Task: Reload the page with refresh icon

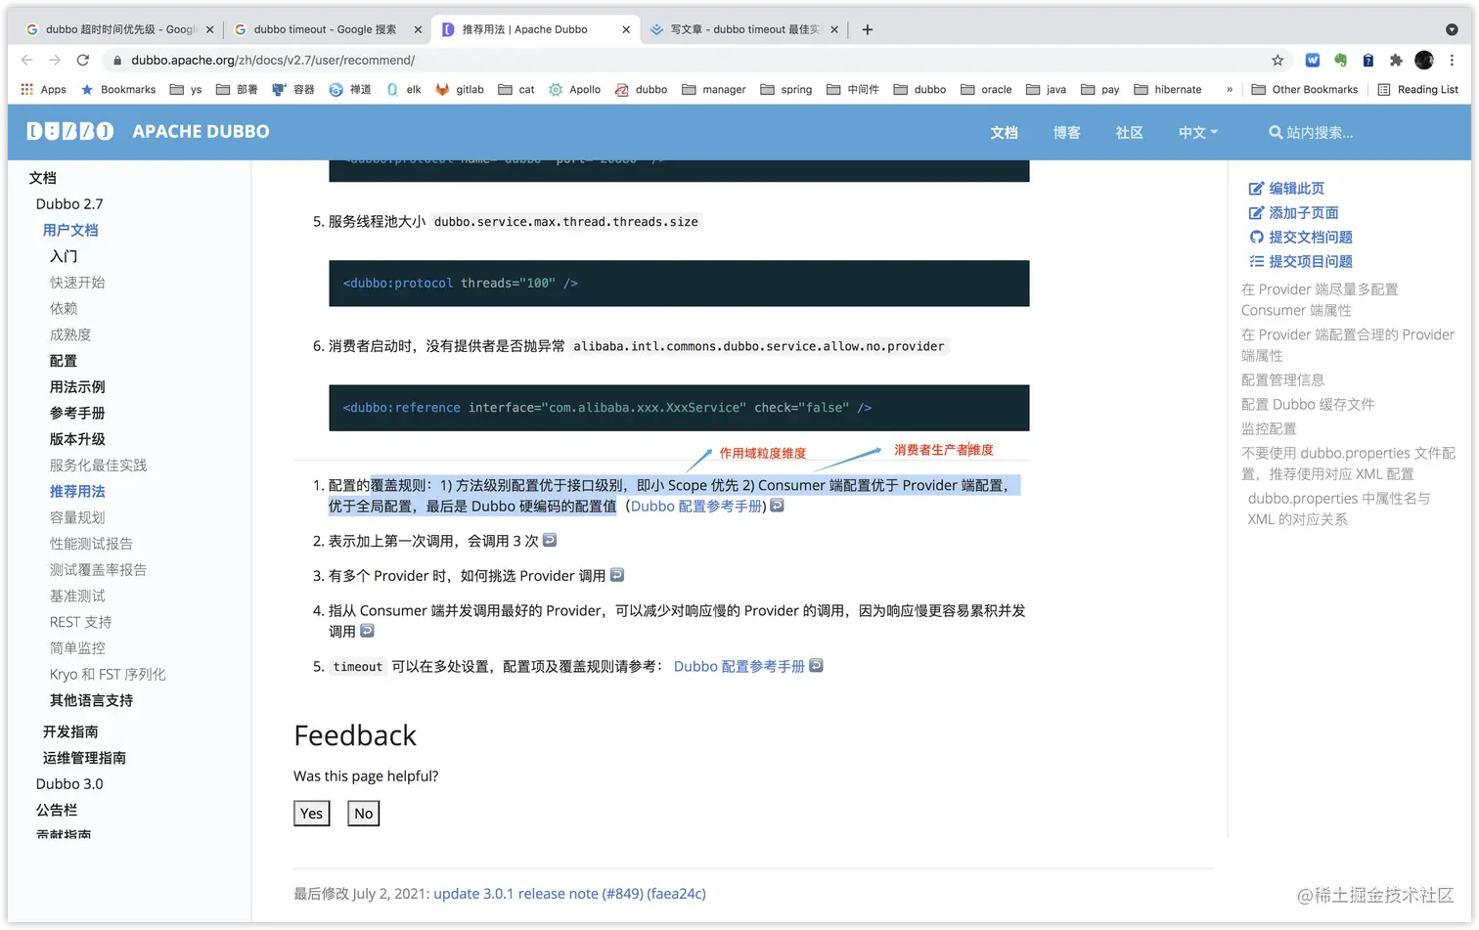Action: 83,60
